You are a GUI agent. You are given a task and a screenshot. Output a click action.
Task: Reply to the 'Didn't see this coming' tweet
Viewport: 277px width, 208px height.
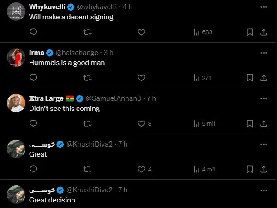[x=33, y=123]
